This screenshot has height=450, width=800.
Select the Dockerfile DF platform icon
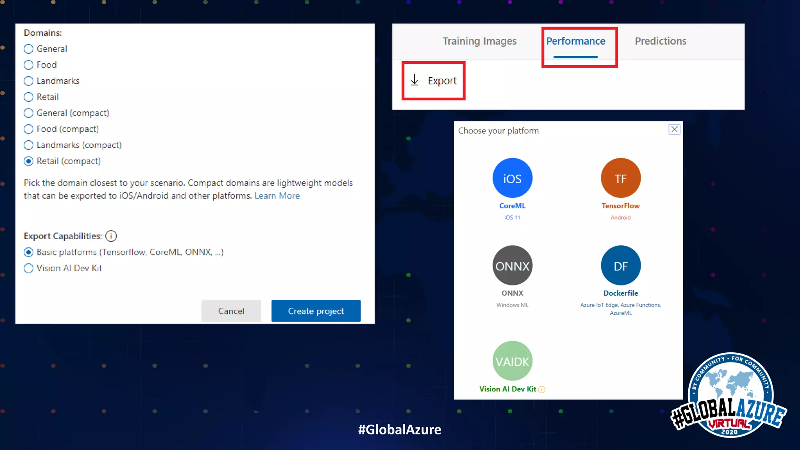click(x=620, y=266)
